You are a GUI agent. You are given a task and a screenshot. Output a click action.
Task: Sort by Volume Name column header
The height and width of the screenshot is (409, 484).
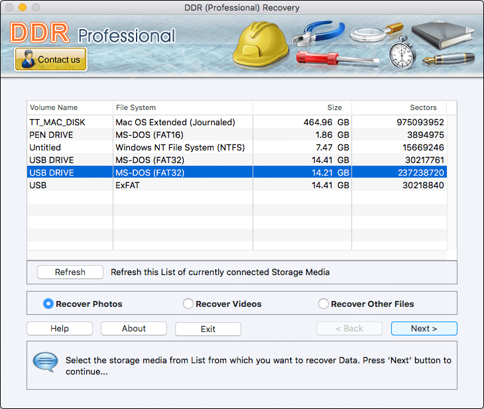point(70,107)
